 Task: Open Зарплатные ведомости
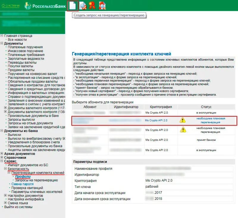pos(26,59)
